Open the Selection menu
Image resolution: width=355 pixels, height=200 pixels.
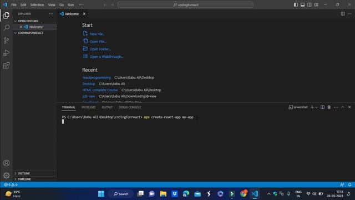[37, 5]
